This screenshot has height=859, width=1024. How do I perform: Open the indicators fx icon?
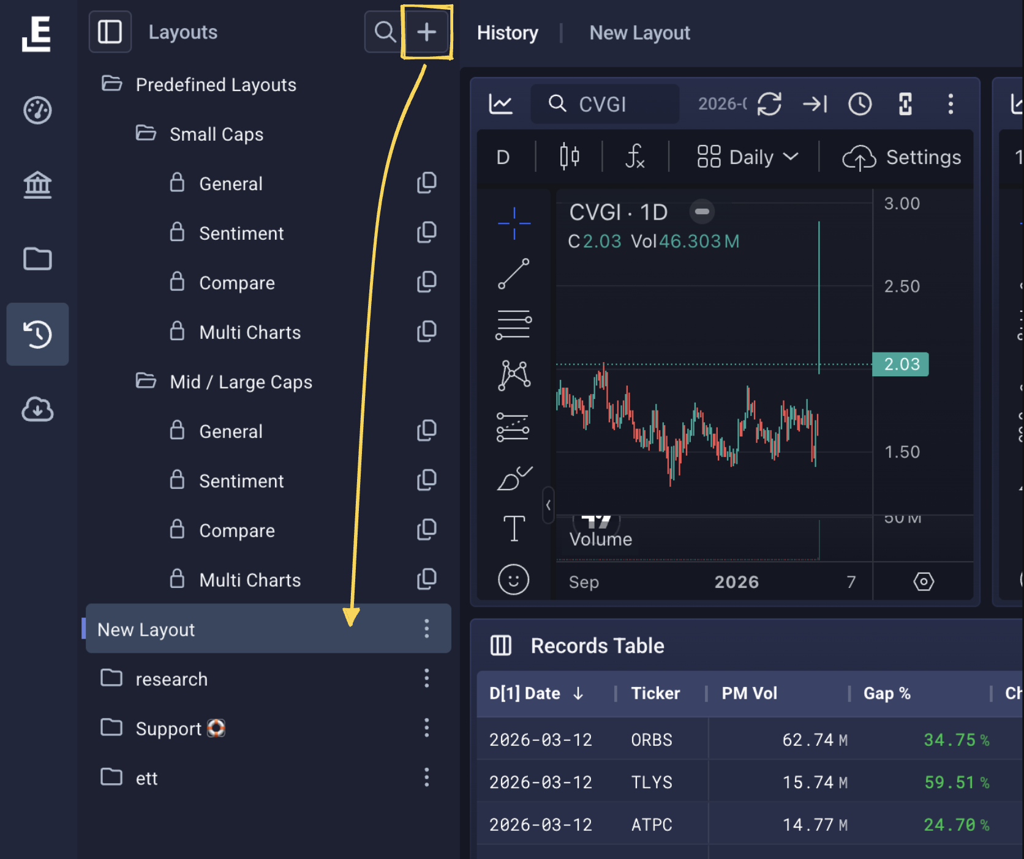click(x=635, y=157)
